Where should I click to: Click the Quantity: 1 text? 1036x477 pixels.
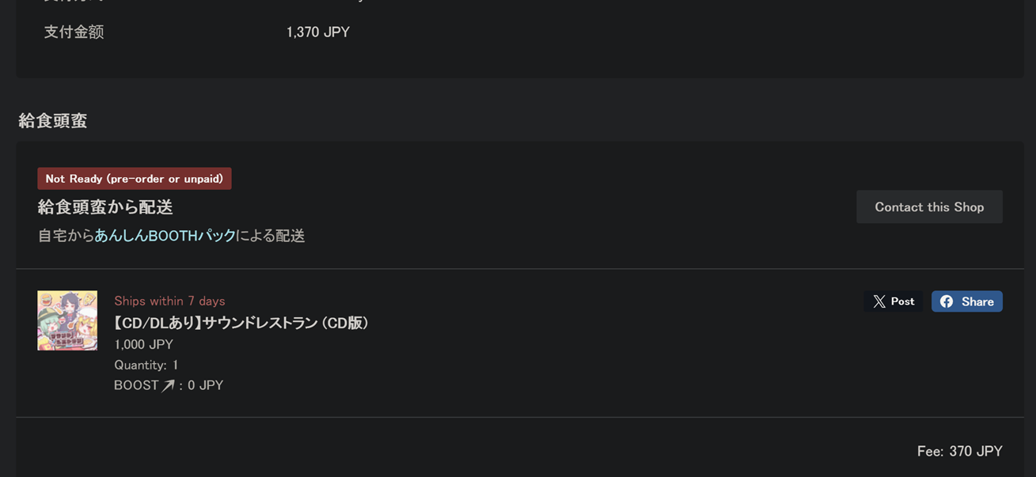tap(146, 365)
